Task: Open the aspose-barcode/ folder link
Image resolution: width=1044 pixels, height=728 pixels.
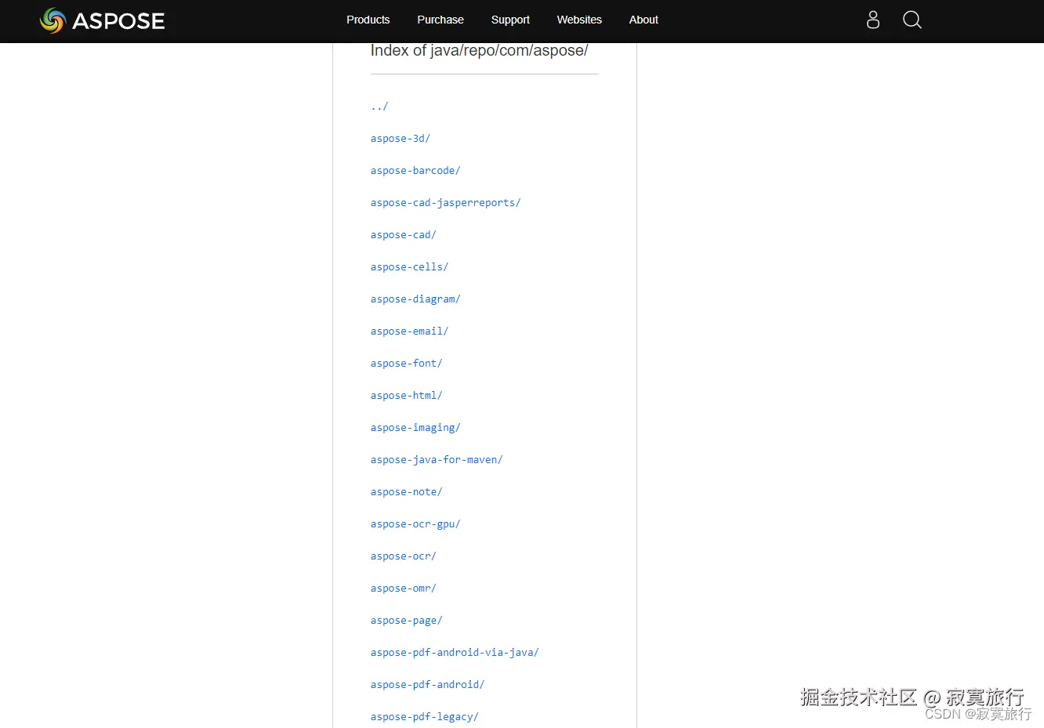Action: coord(415,171)
